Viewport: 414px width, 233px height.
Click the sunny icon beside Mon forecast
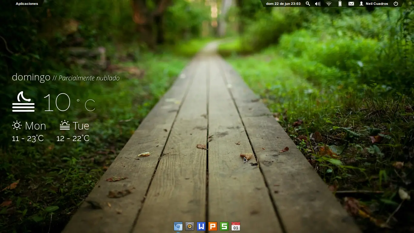tap(17, 125)
